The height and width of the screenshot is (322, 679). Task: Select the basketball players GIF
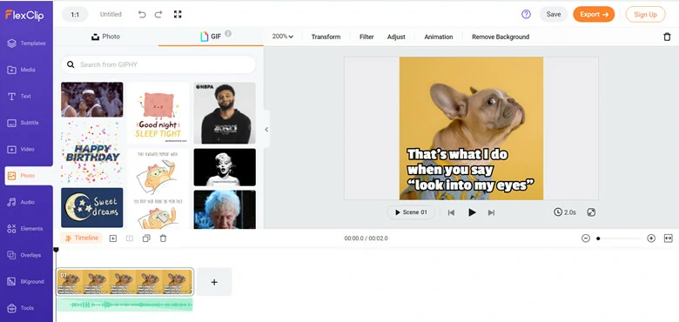point(91,99)
